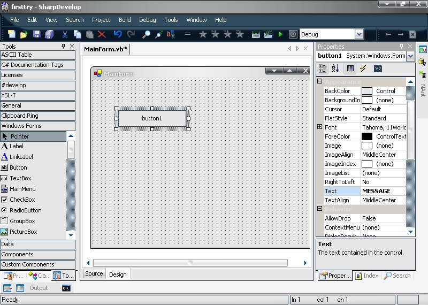Select the MainForm.vb* document tab

click(x=105, y=49)
